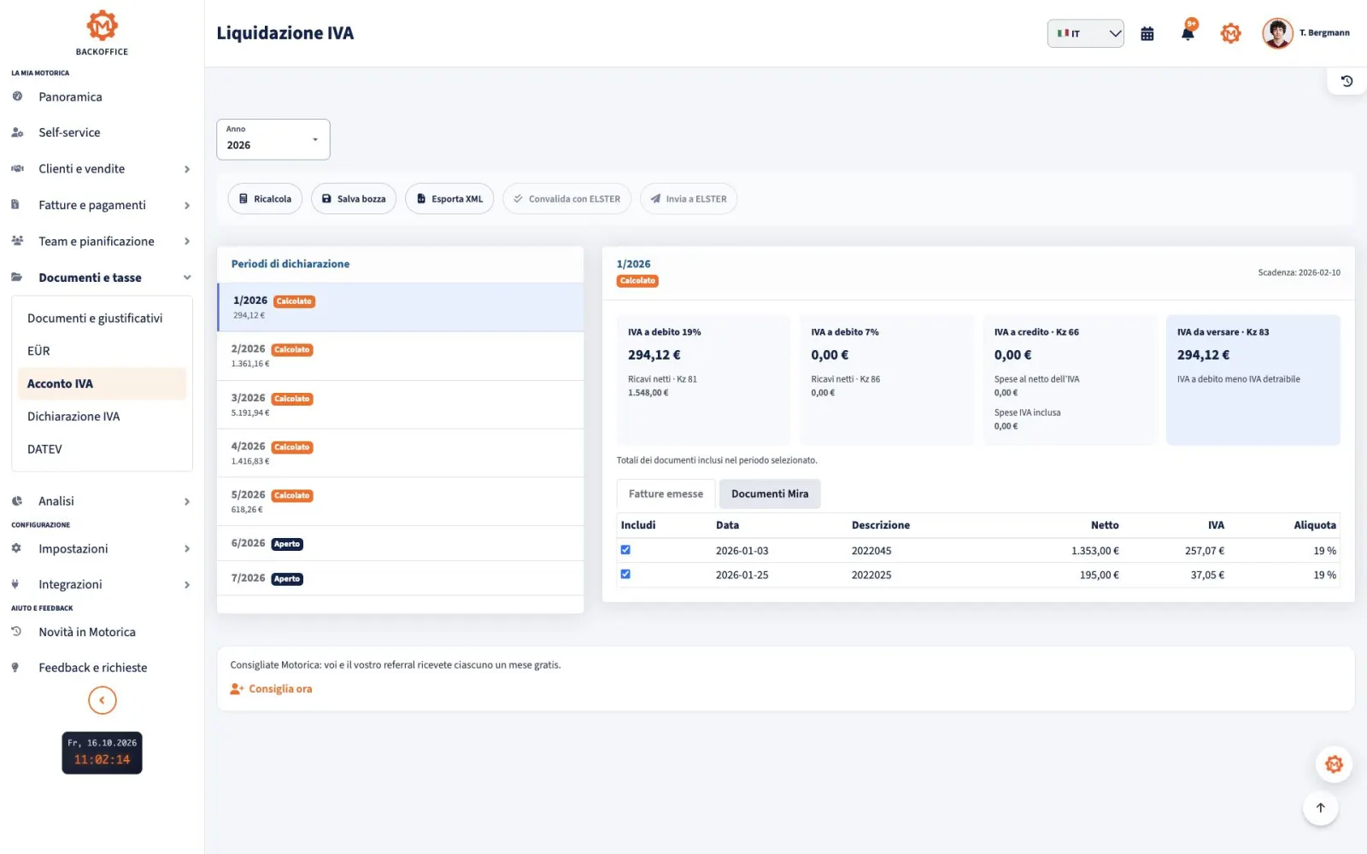Click the date and time clock widget

click(102, 752)
